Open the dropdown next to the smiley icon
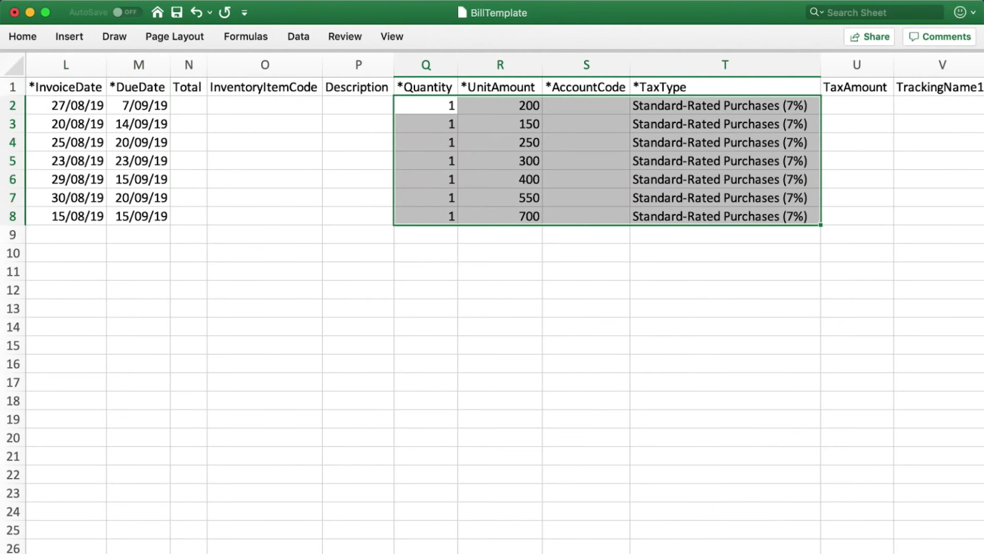This screenshot has width=984, height=554. pos(974,12)
